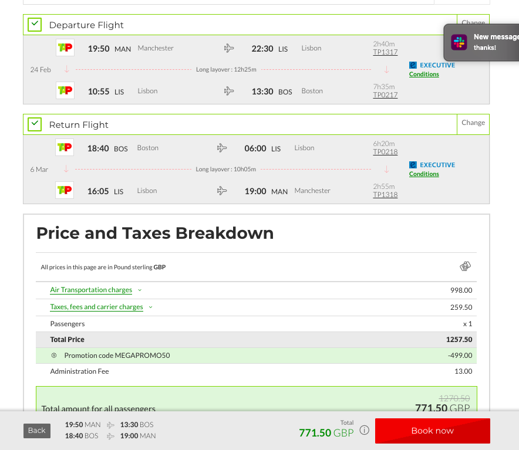Expand Taxes, fees and carrier charges chevron
Viewport: 519px width, 450px height.
click(151, 307)
